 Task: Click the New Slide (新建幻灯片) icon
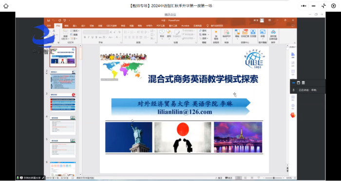pos(65,32)
